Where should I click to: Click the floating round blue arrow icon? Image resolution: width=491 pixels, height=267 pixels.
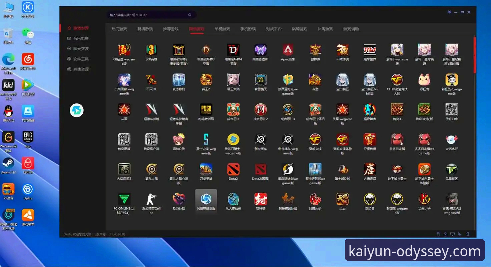point(77,110)
